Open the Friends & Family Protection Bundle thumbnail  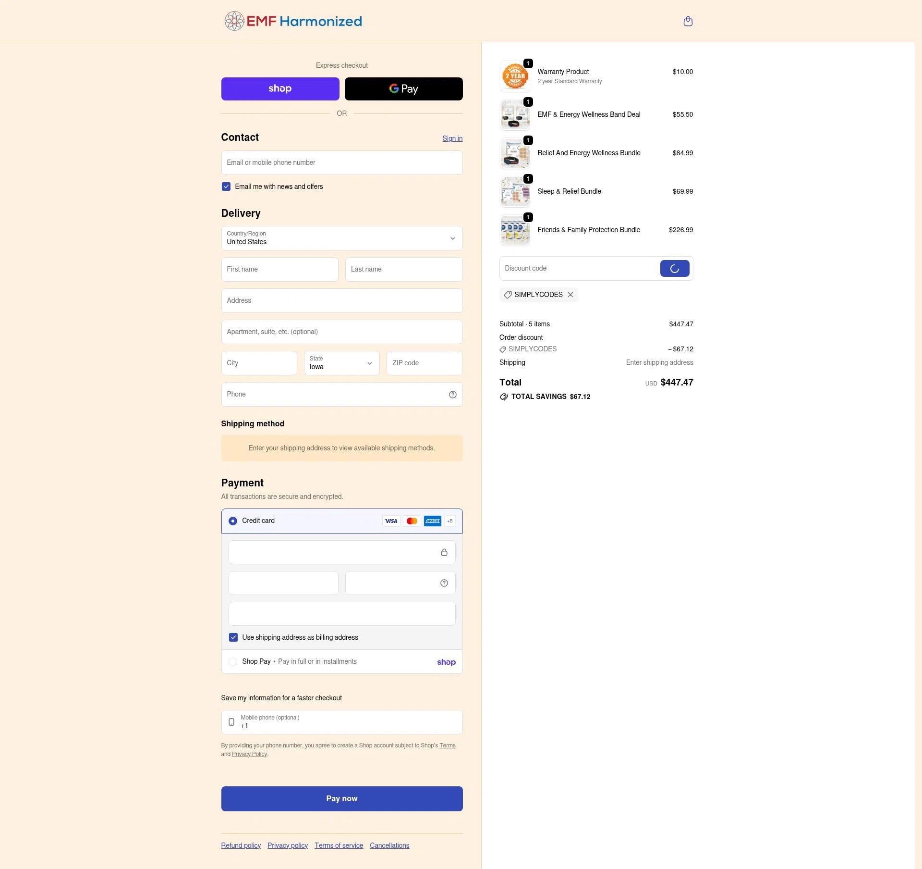515,230
